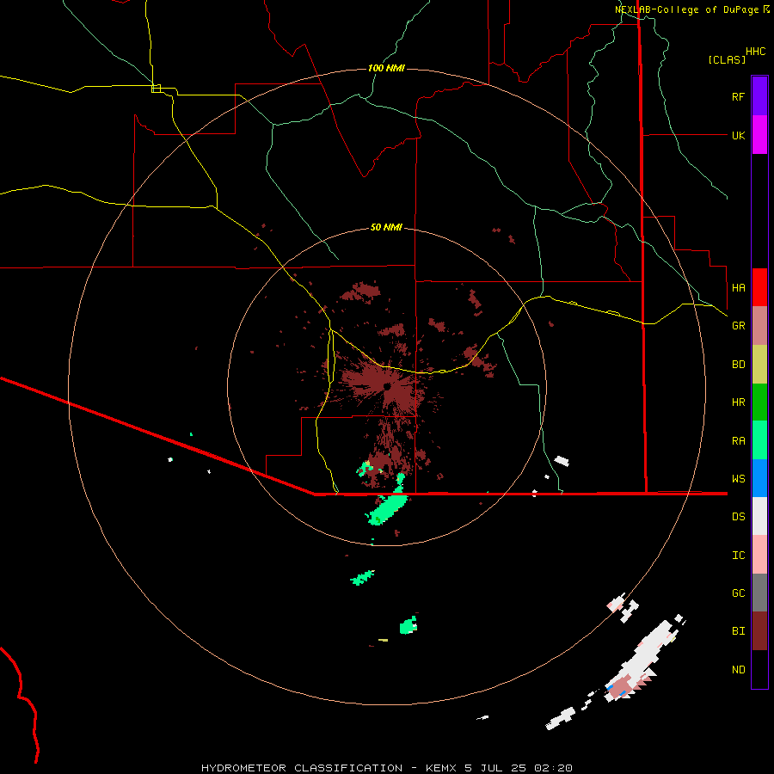This screenshot has width=774, height=774.
Task: Click the RF legend label
Action: click(738, 96)
